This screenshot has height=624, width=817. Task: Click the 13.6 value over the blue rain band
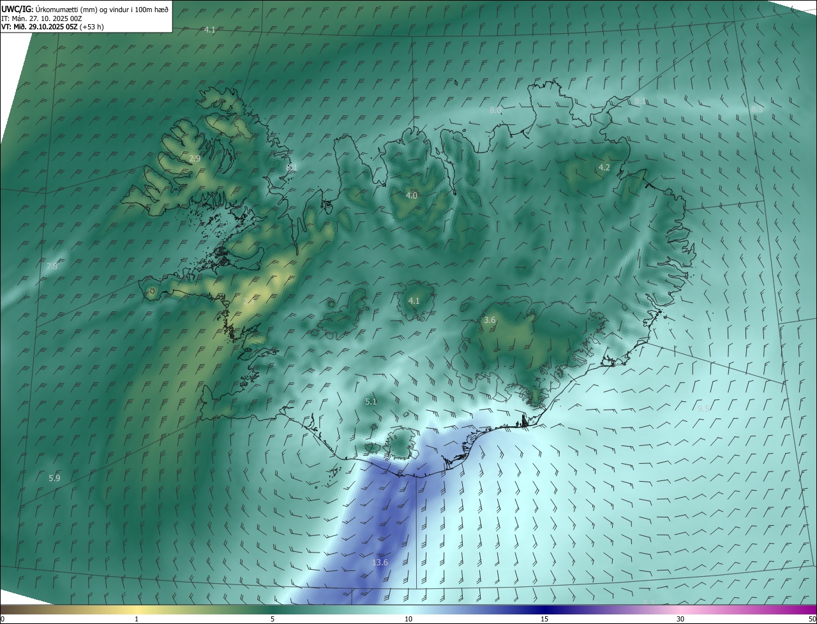pos(380,562)
